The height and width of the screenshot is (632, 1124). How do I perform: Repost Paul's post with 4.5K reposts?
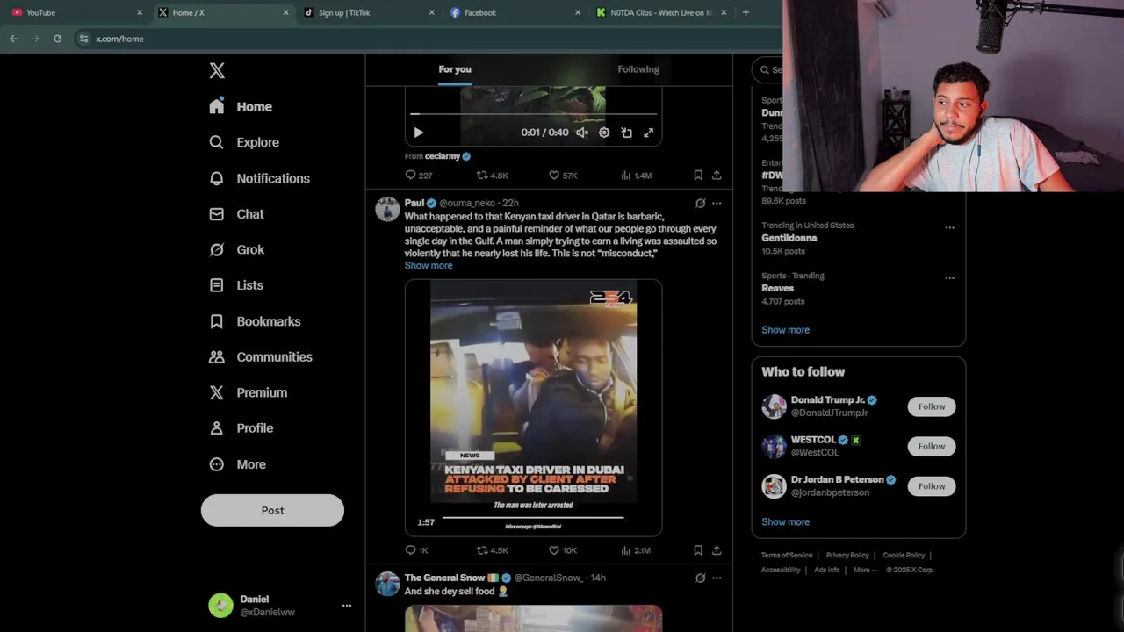tap(492, 550)
